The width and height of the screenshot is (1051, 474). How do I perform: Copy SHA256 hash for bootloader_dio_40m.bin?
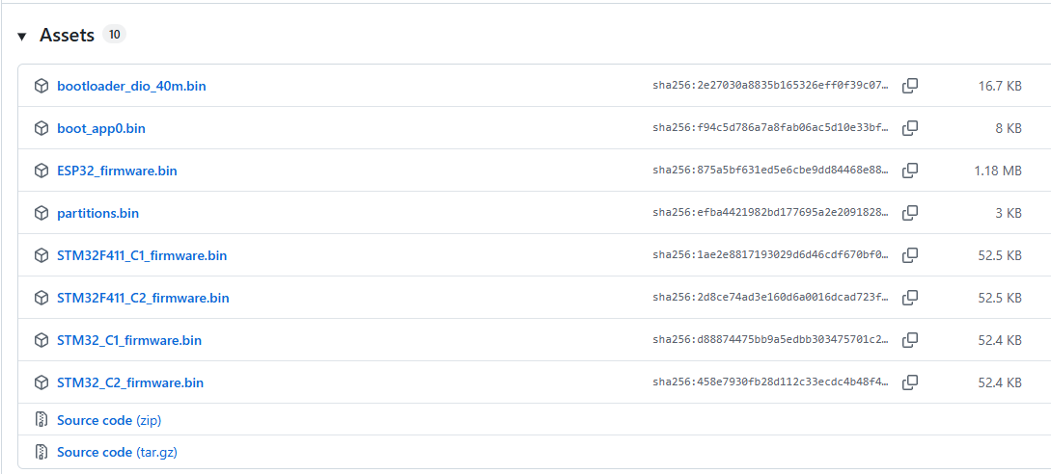pyautogui.click(x=909, y=86)
